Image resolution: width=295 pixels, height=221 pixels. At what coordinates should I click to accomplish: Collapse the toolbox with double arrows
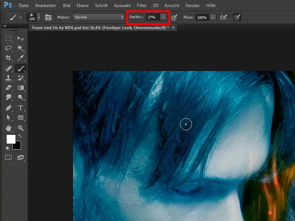tap(5, 26)
